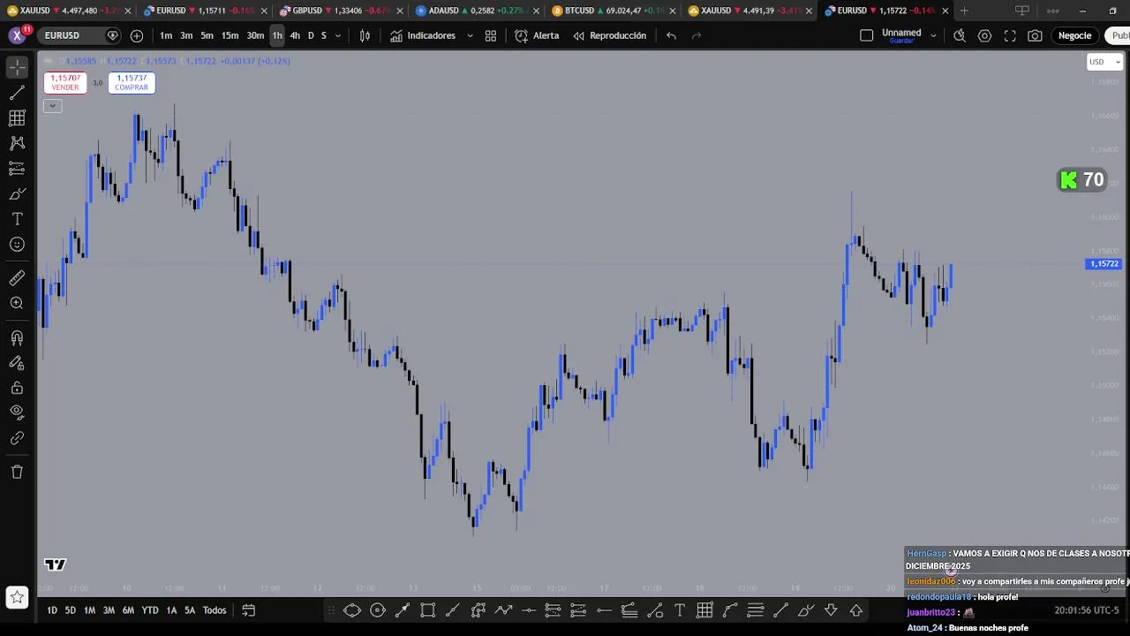Select the chart layout square icon
1130x636 pixels.
(866, 35)
